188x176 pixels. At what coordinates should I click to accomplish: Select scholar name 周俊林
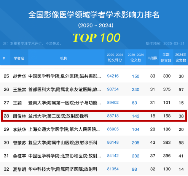[x=19, y=116]
